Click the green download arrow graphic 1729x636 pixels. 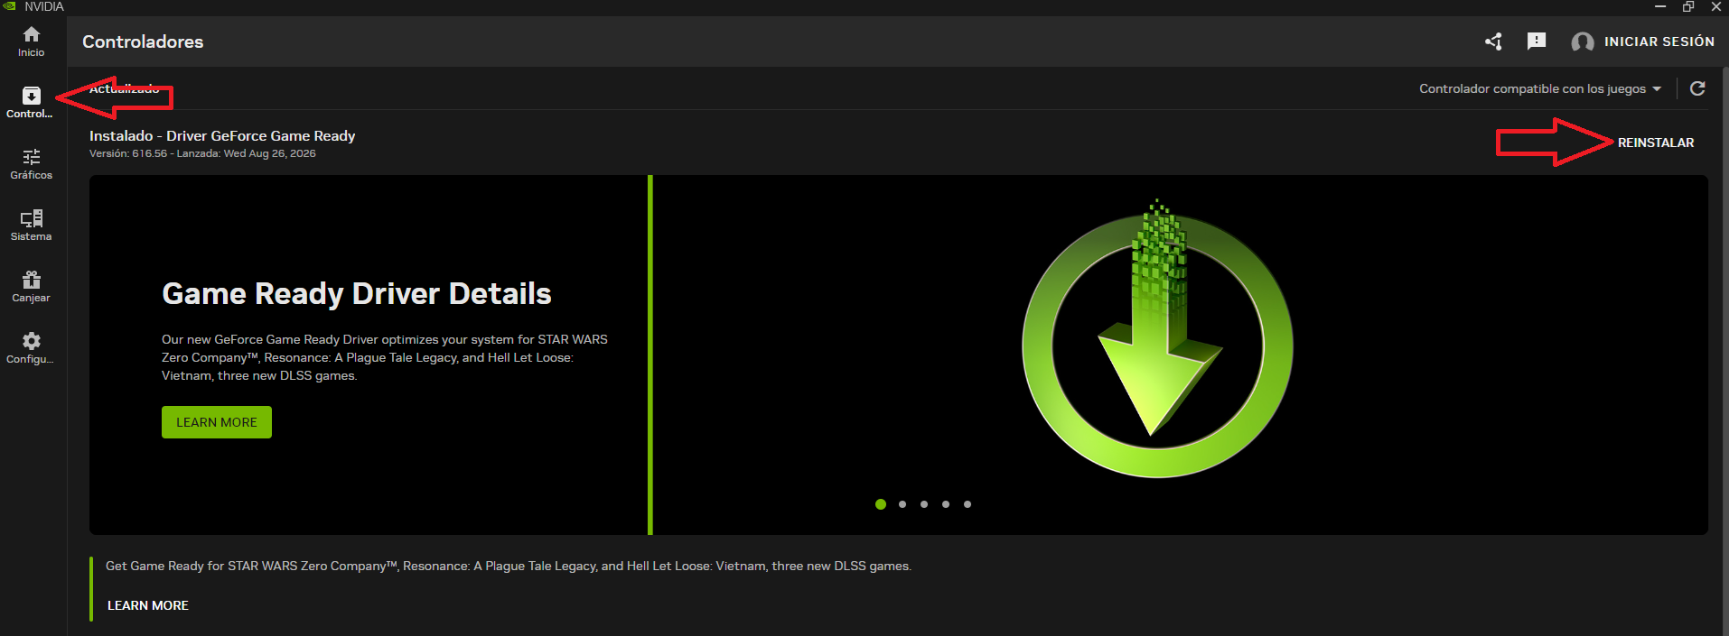[x=1158, y=339]
